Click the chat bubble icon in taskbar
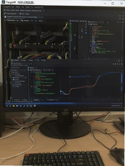The height and width of the screenshot is (166, 125). (x=17, y=106)
